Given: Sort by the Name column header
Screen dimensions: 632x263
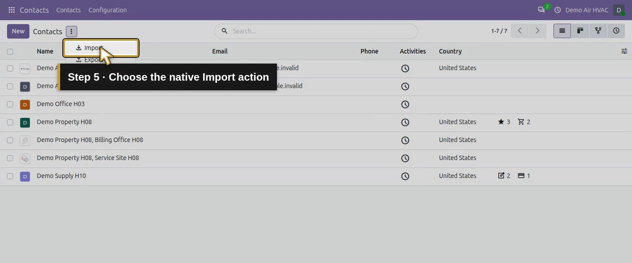Looking at the screenshot, I should click(x=45, y=51).
